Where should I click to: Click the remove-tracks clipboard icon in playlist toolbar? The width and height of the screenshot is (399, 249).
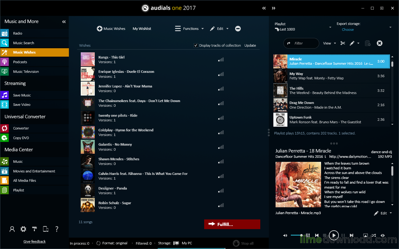[368, 44]
